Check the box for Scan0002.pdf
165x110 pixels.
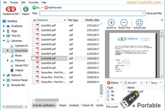pos(34,31)
